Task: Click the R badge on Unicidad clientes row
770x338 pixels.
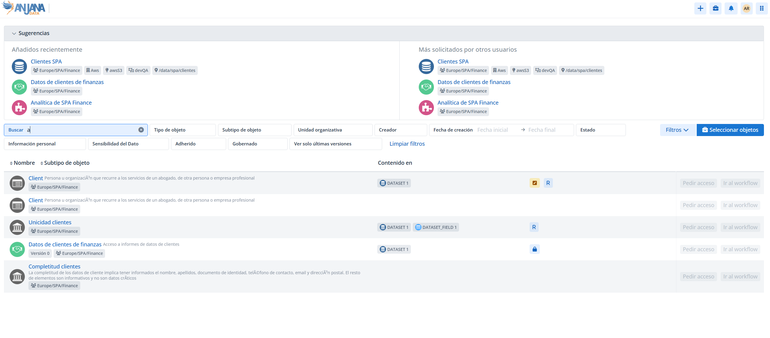Action: click(534, 227)
